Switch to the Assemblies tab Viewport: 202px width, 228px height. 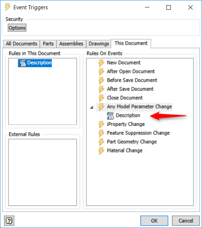[x=71, y=44]
